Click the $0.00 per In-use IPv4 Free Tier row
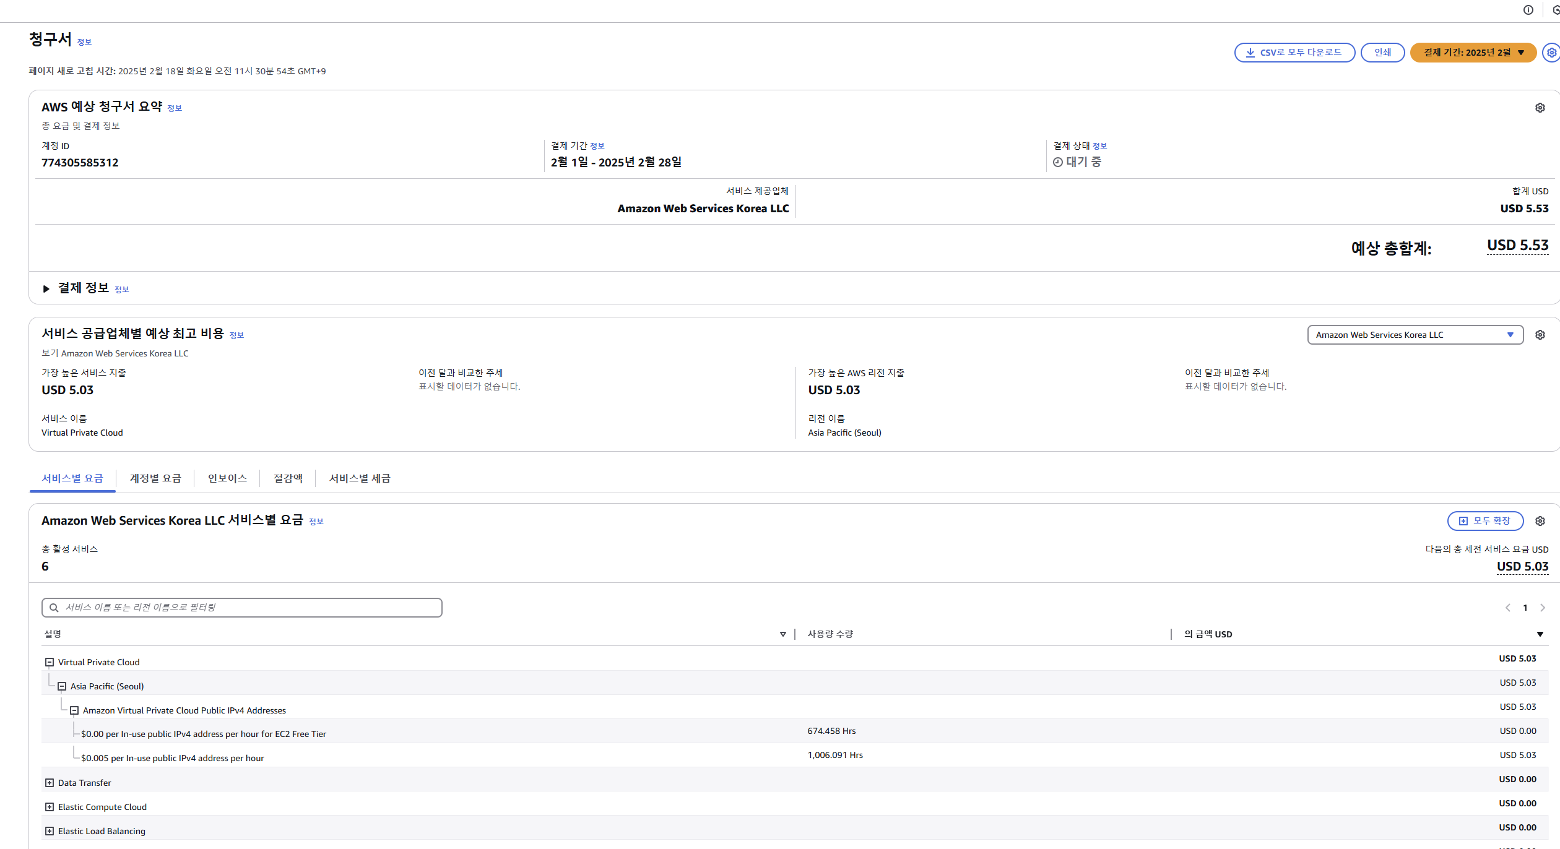The width and height of the screenshot is (1560, 849). tap(795, 731)
